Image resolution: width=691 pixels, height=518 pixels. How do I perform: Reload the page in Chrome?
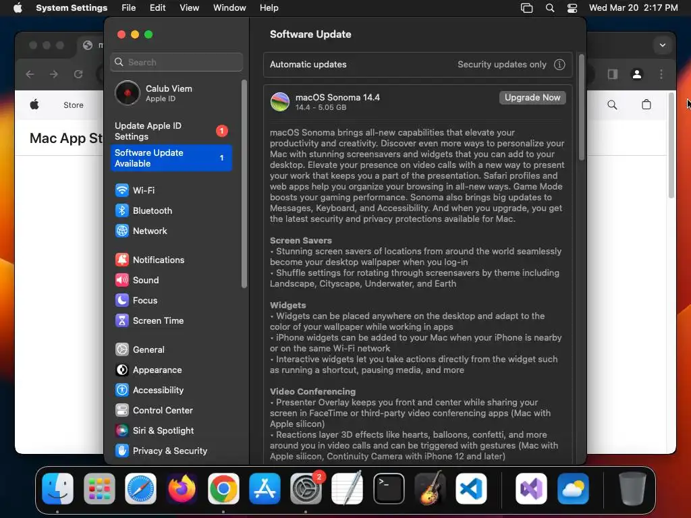pos(78,74)
